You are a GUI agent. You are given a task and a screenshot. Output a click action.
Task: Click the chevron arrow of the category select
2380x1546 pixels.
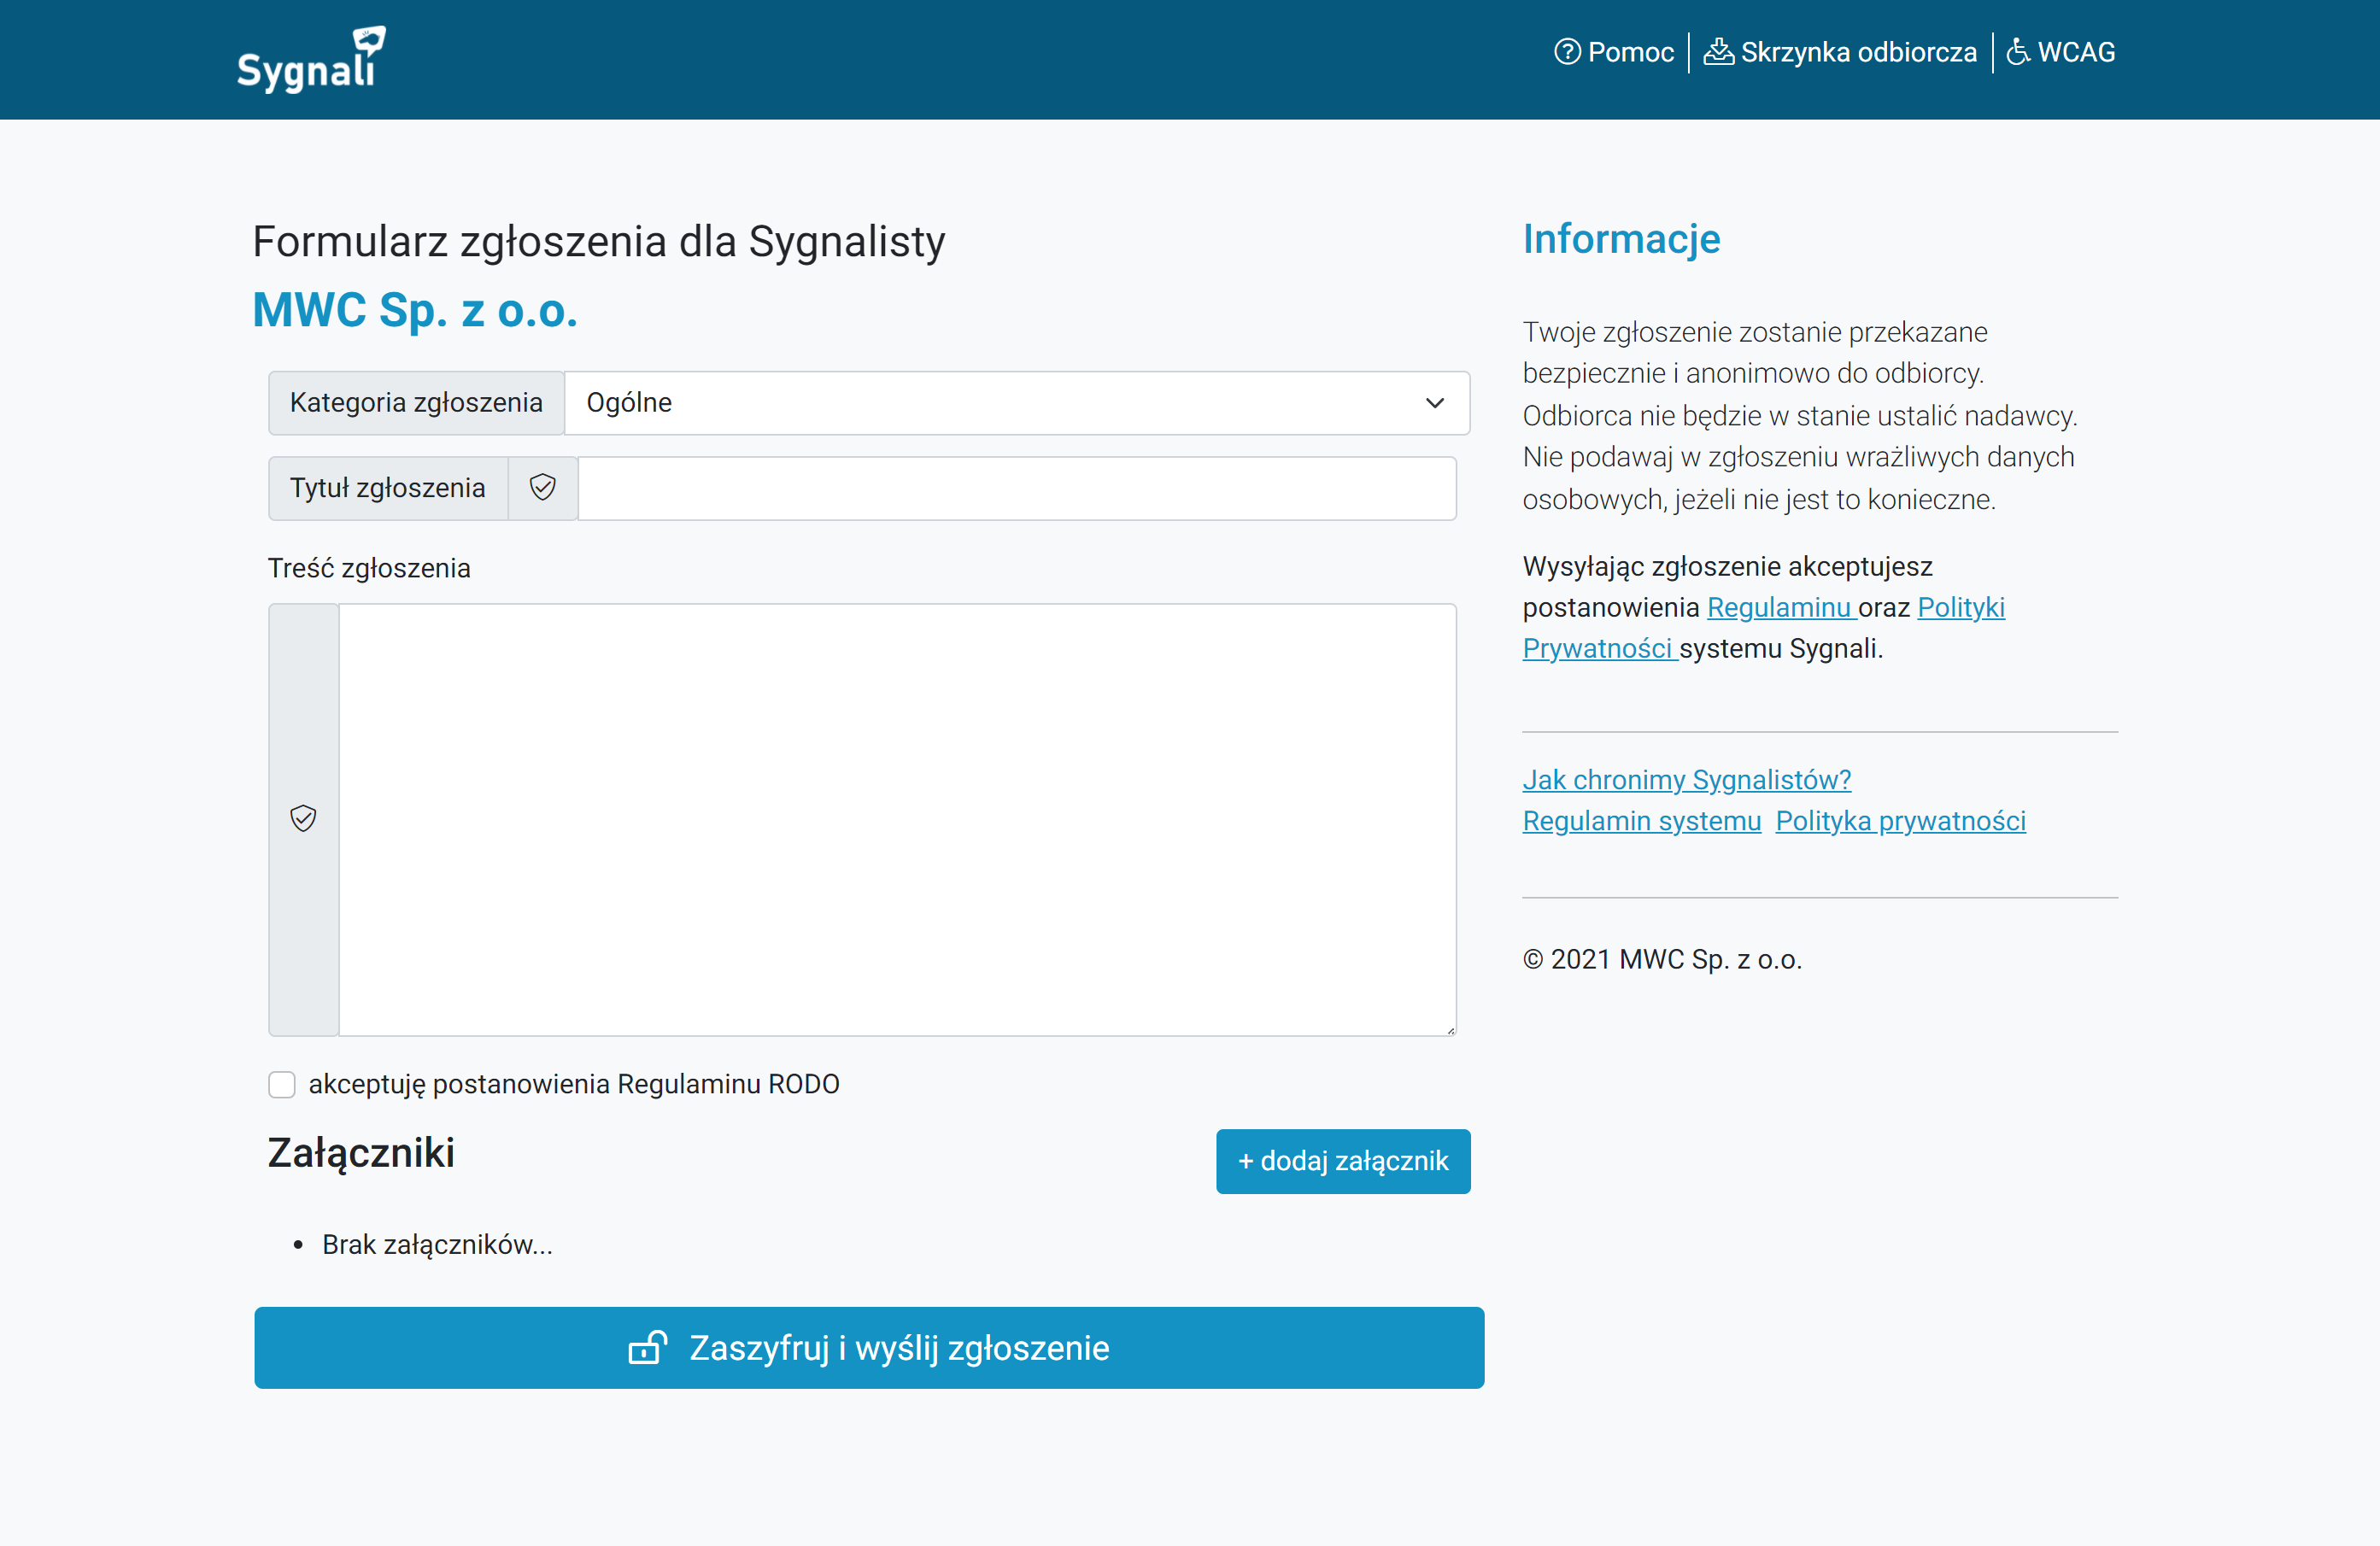[x=1435, y=403]
